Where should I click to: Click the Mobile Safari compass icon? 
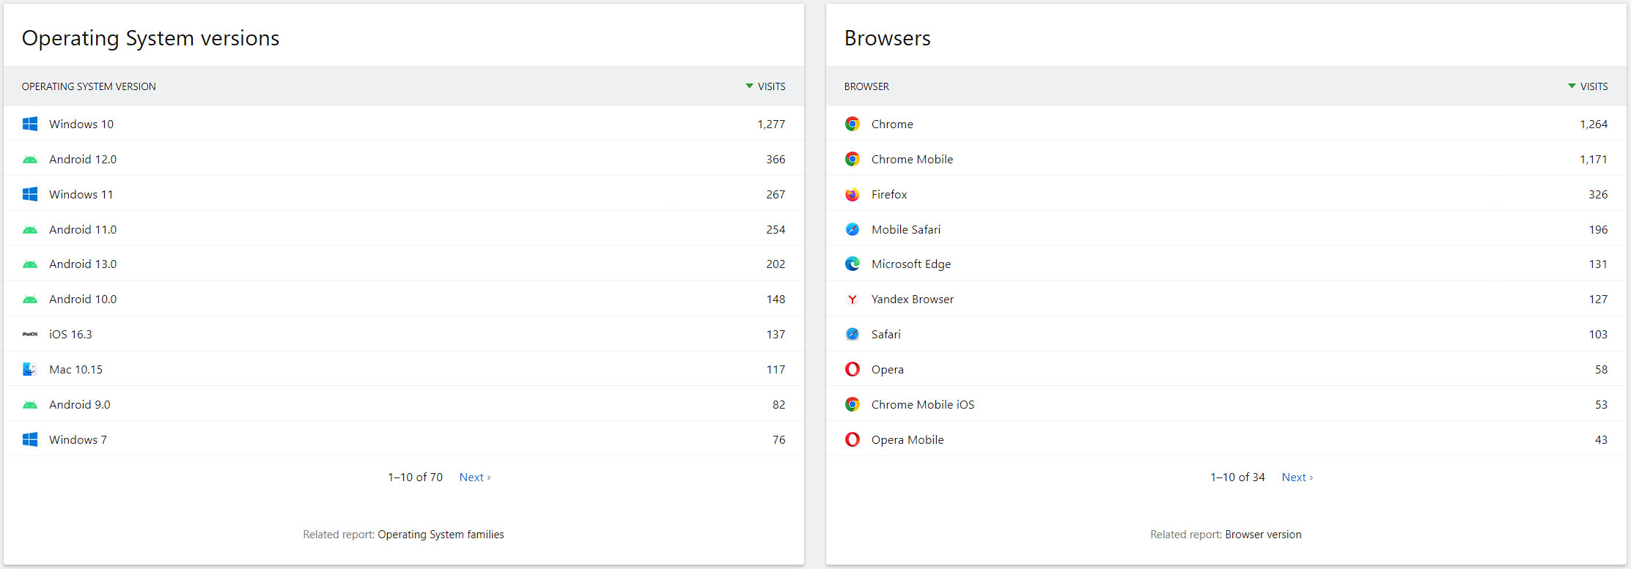pos(853,229)
